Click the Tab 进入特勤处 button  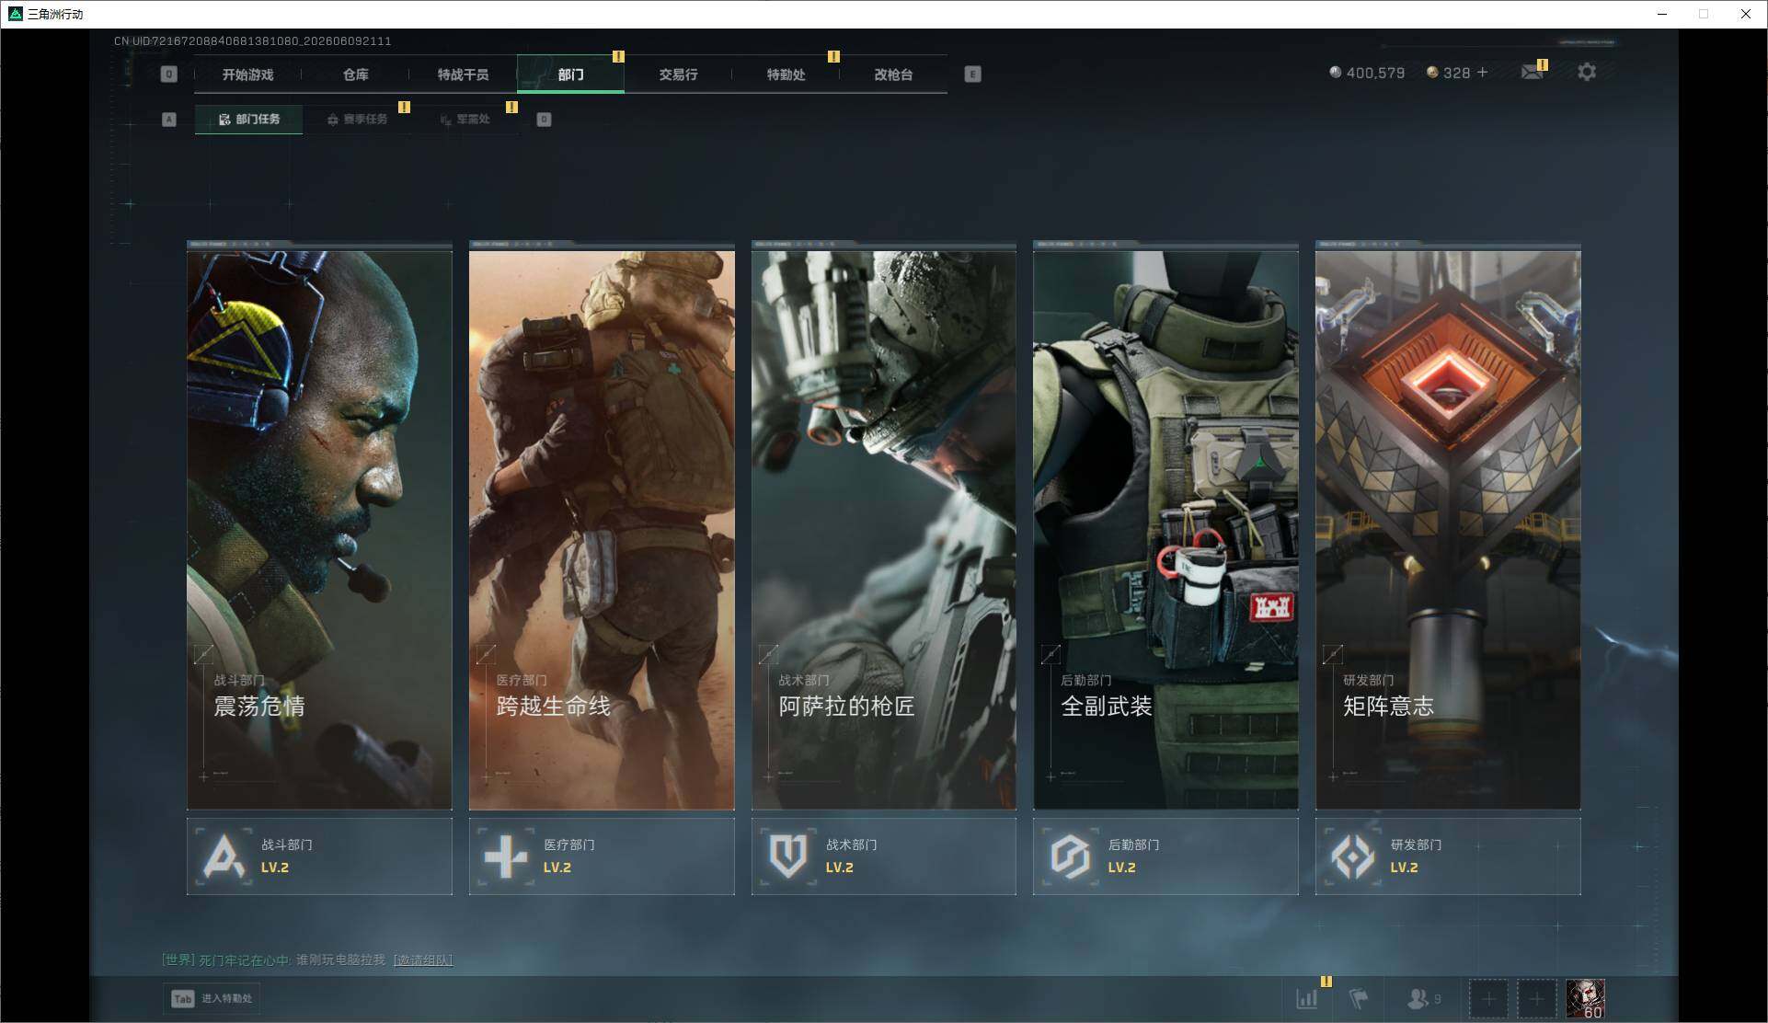click(212, 999)
